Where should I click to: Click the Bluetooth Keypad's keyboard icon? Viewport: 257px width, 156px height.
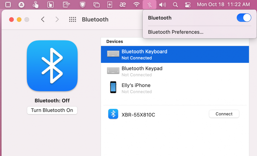pos(113,71)
